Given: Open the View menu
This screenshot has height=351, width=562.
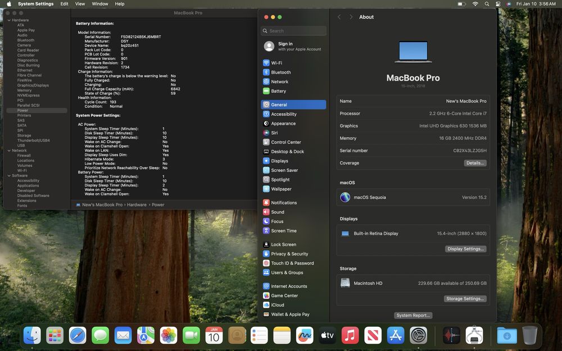Looking at the screenshot, I should (x=80, y=4).
